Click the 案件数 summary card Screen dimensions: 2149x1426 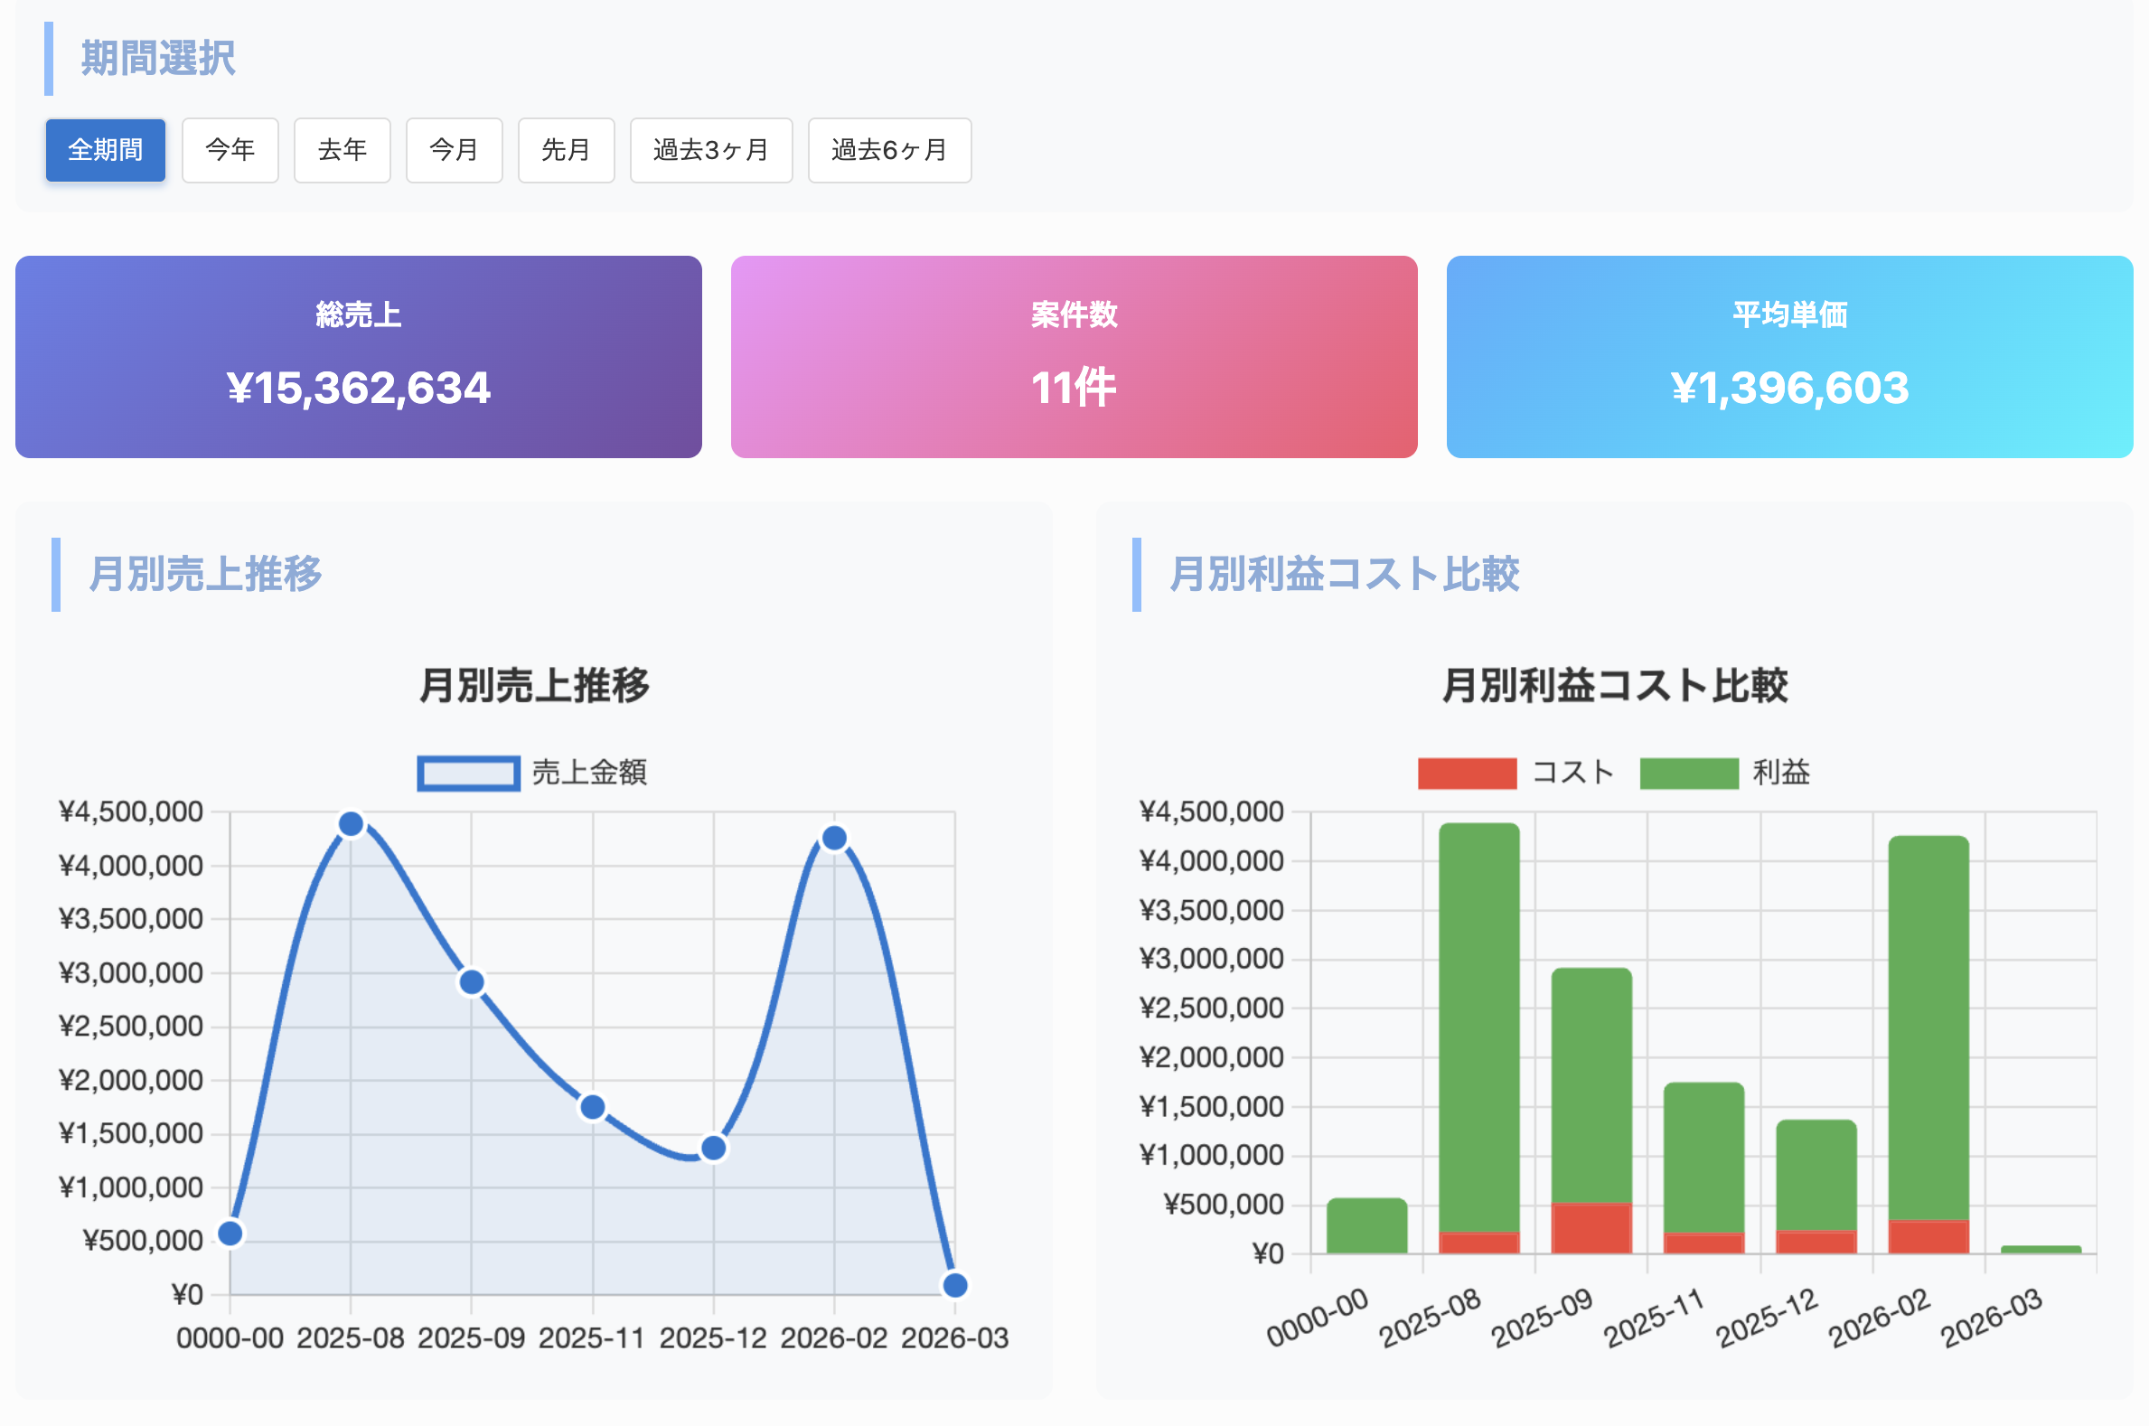(1073, 356)
